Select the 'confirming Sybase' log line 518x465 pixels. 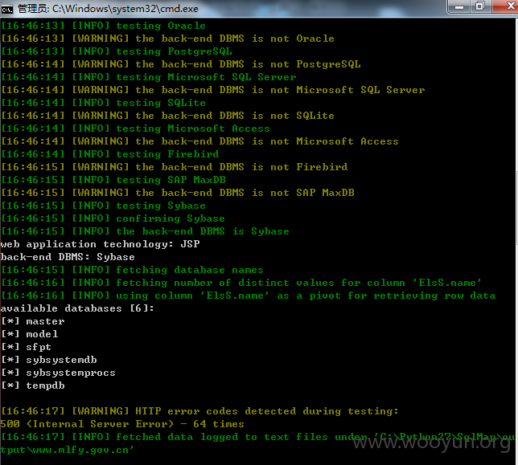point(113,218)
